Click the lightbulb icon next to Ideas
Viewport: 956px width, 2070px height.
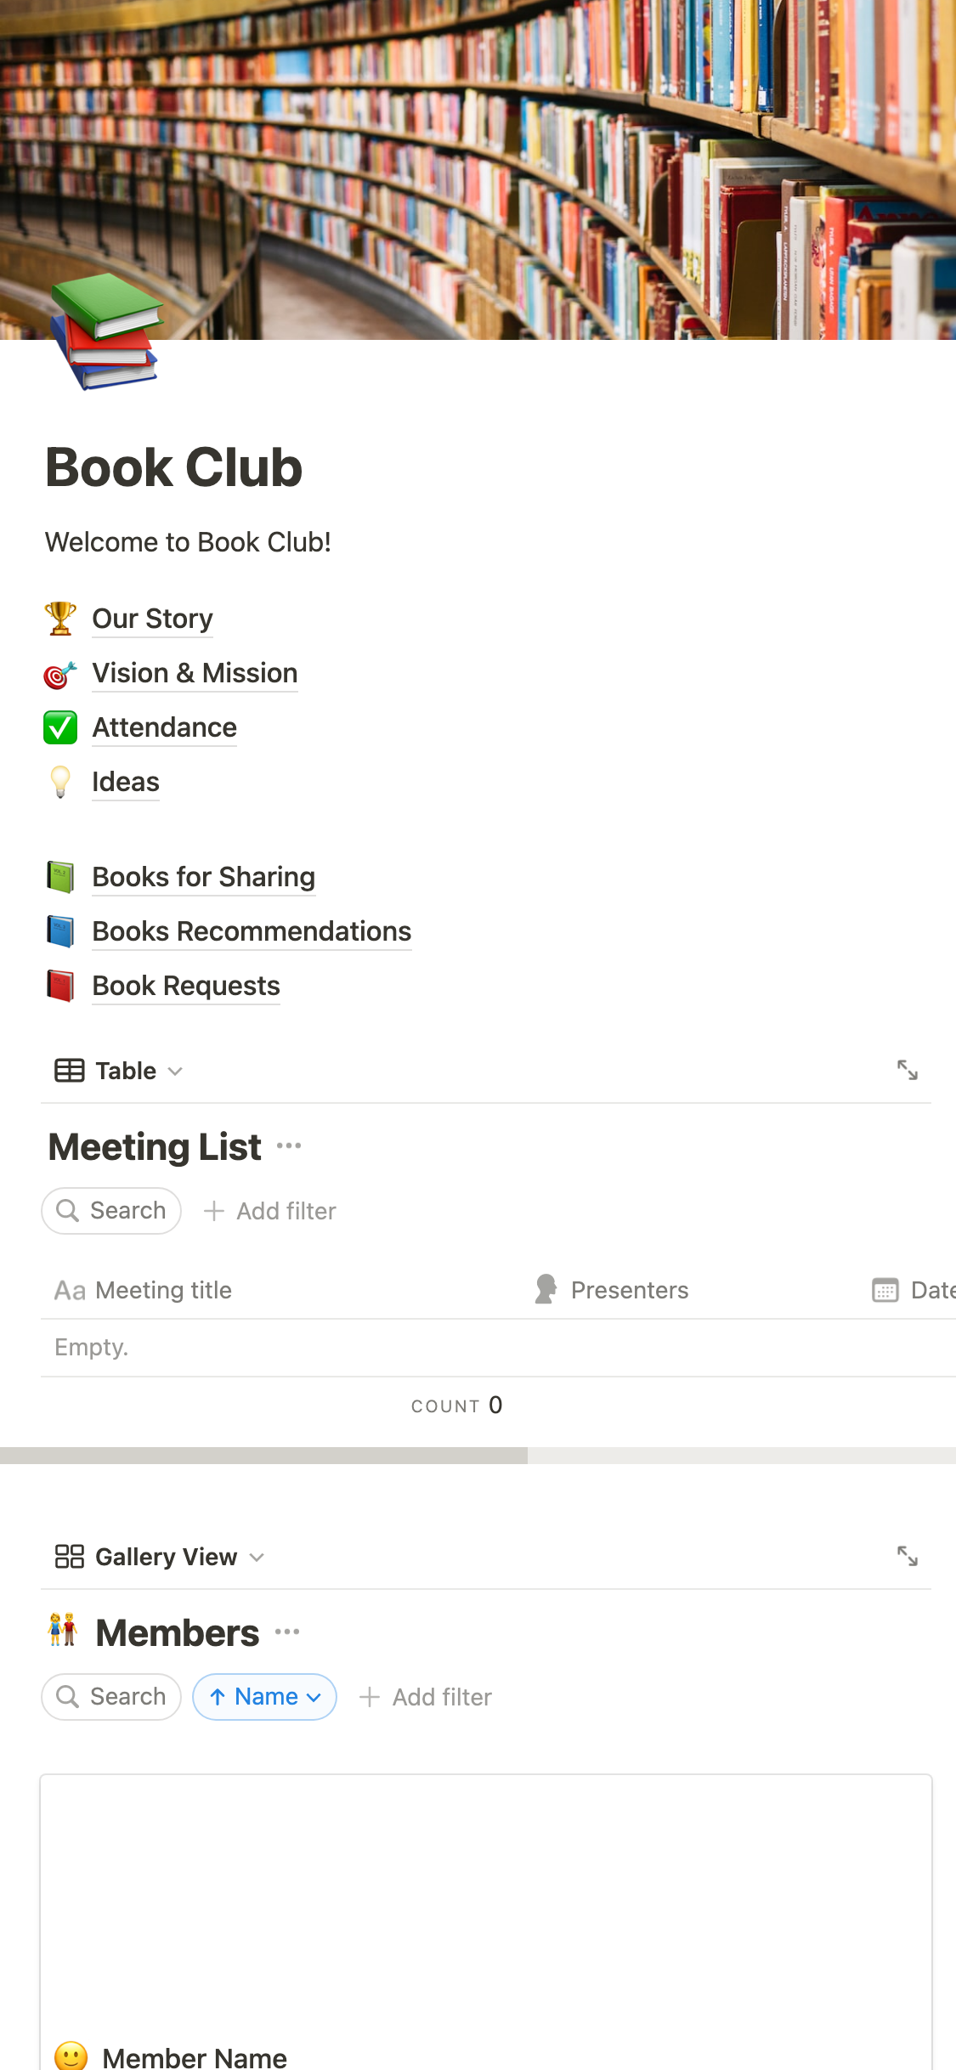pos(60,782)
